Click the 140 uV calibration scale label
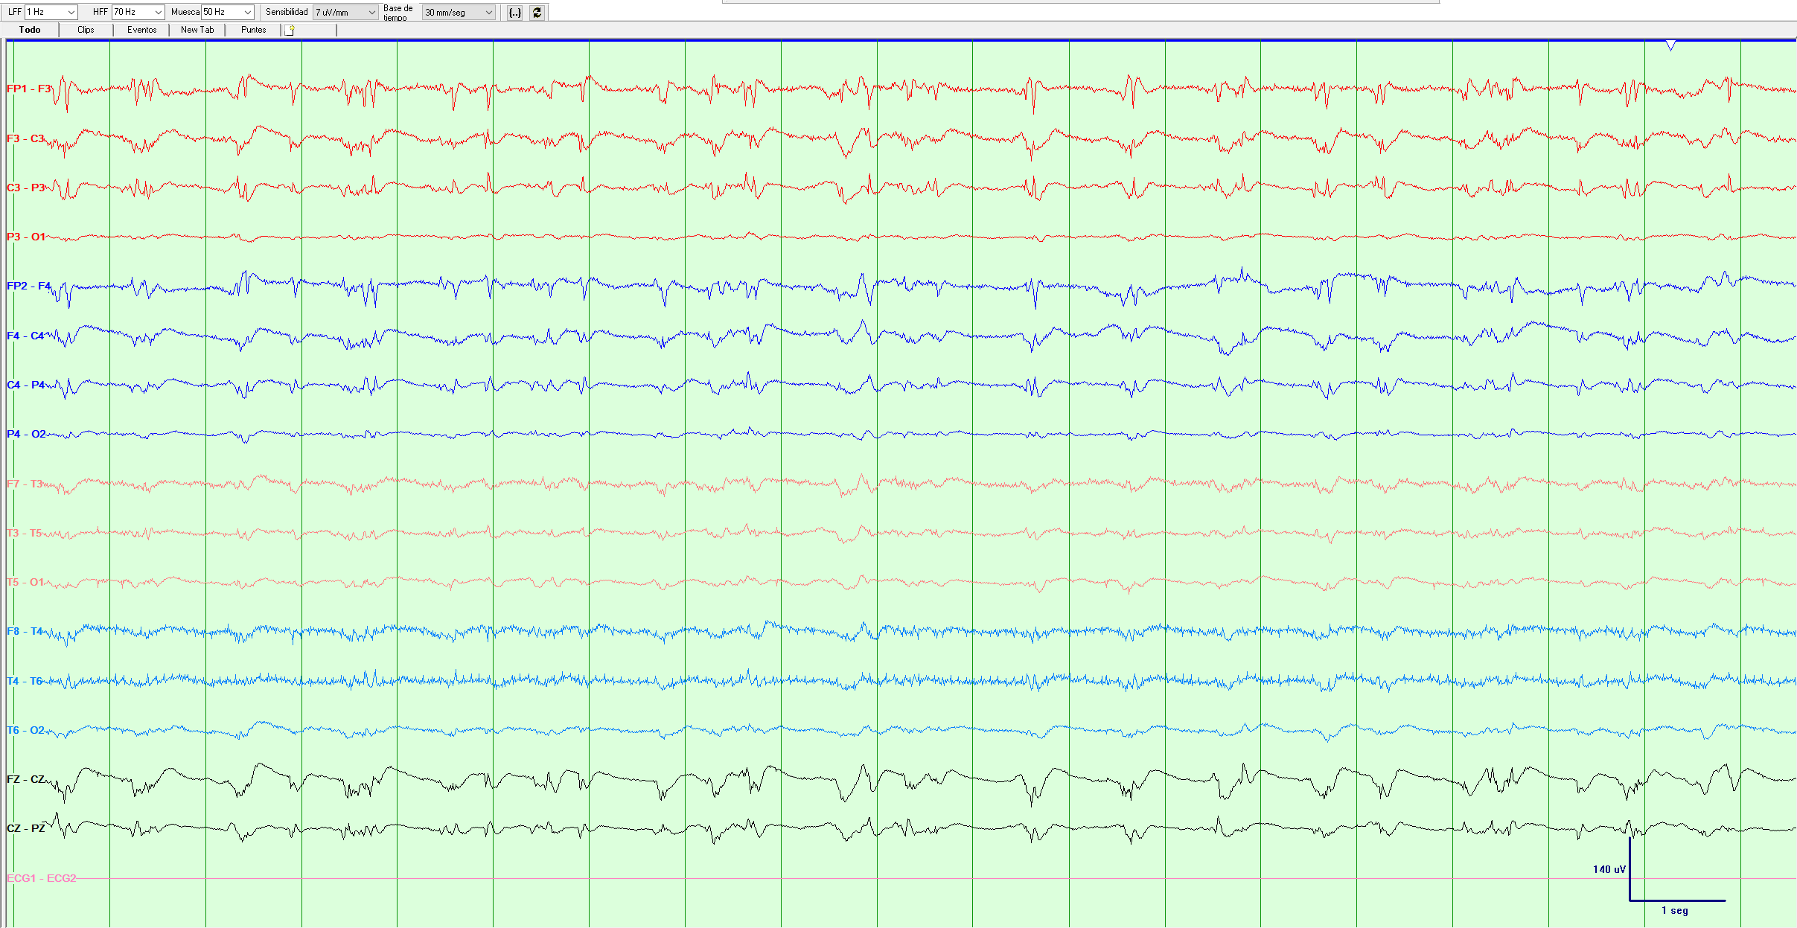The width and height of the screenshot is (1797, 928). (x=1609, y=869)
